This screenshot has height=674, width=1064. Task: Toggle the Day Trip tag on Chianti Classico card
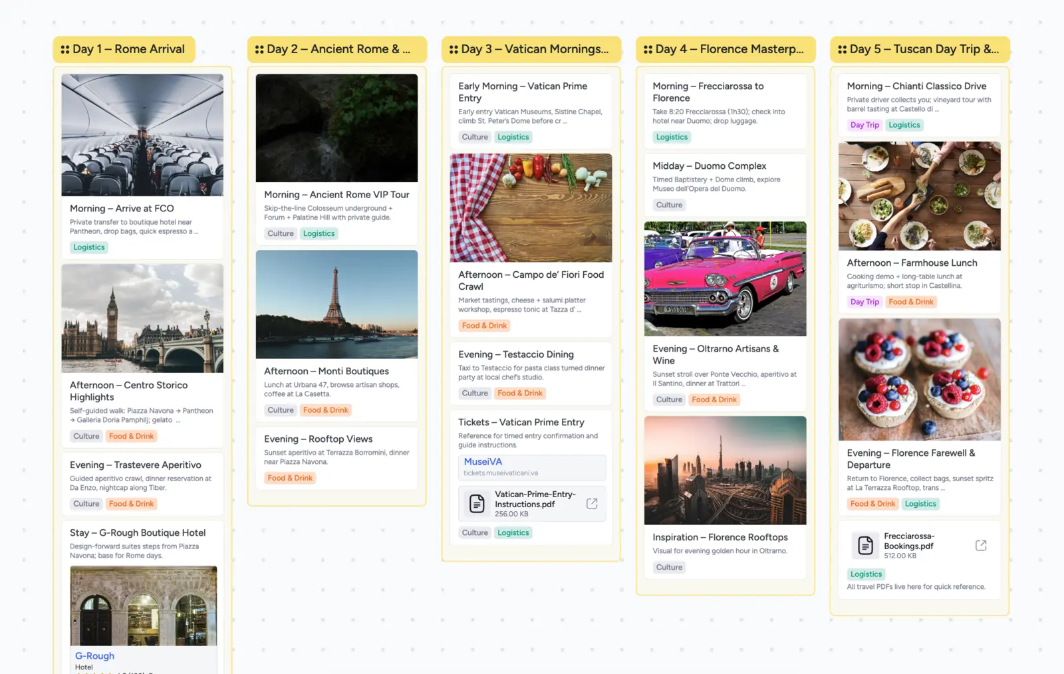click(x=864, y=124)
